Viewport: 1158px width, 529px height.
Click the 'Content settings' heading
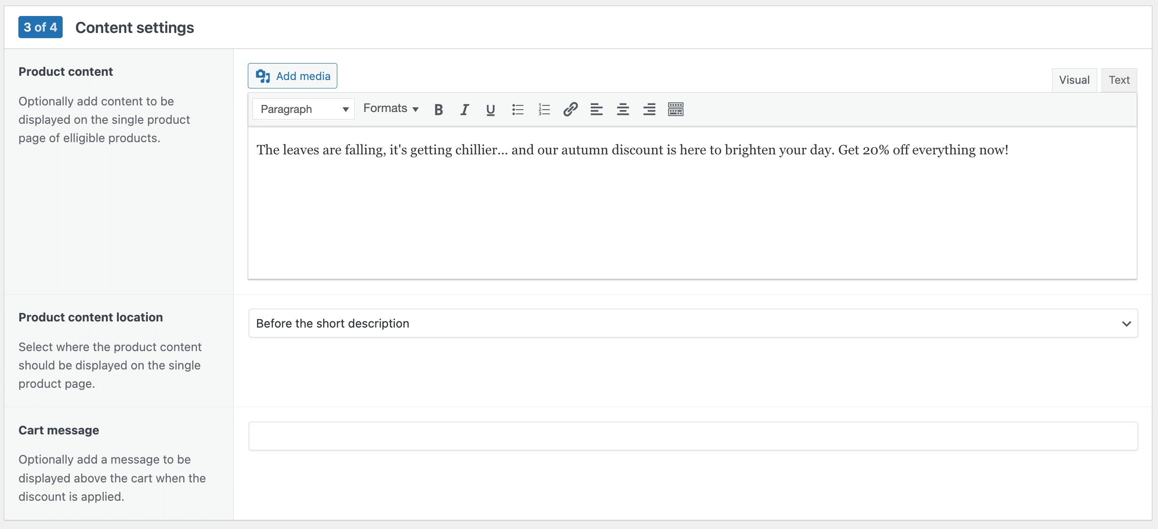point(135,28)
